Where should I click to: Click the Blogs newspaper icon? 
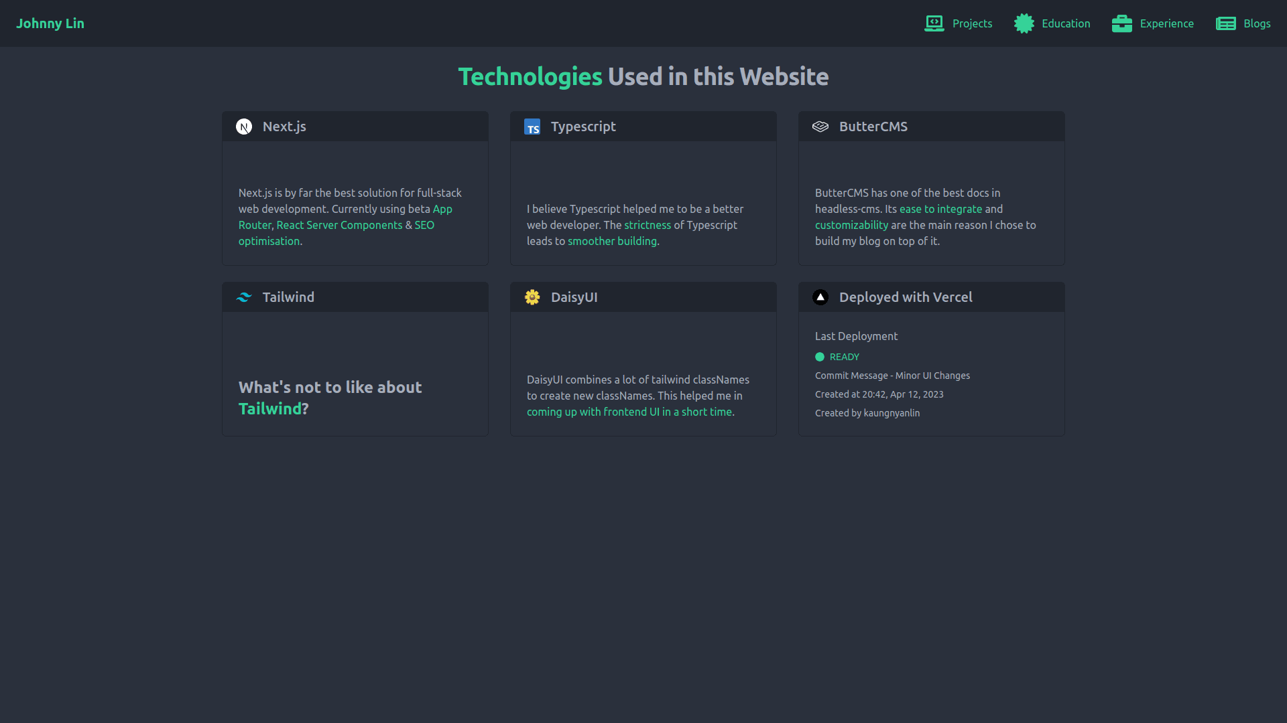click(x=1225, y=23)
